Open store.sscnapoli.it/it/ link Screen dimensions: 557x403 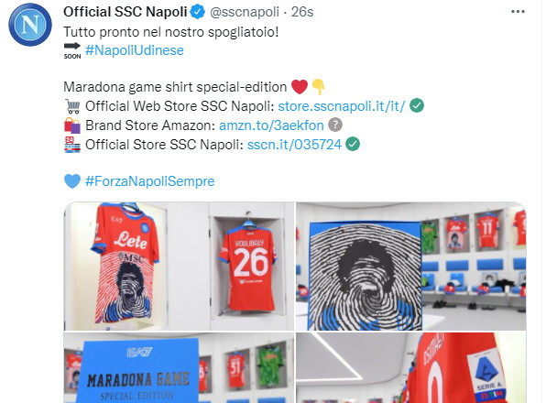click(341, 106)
